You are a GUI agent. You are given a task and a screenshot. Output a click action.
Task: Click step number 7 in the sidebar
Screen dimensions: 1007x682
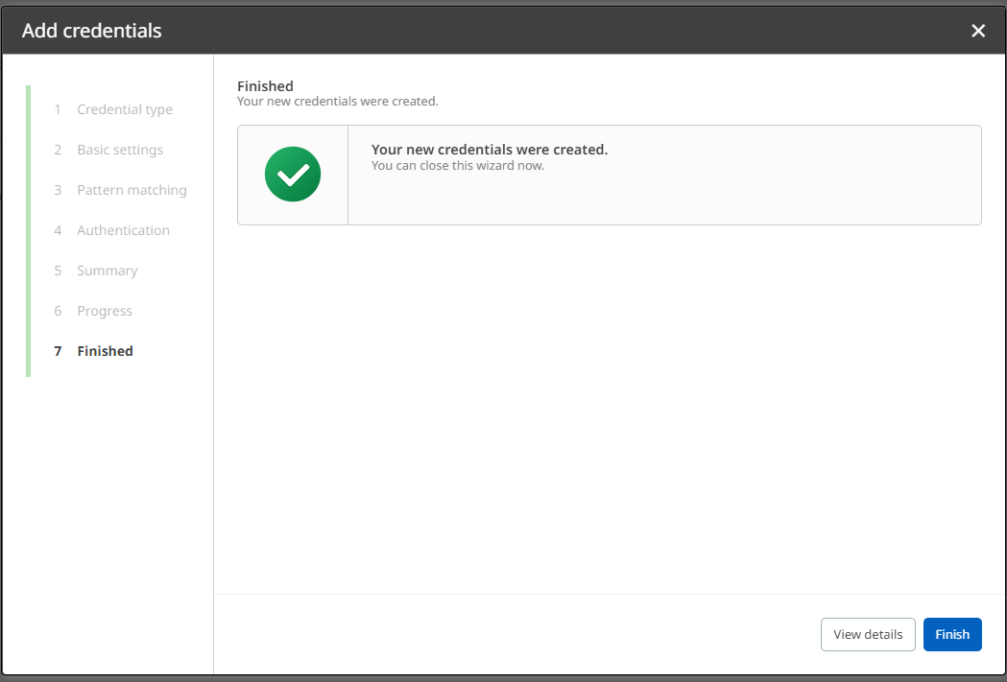click(58, 351)
